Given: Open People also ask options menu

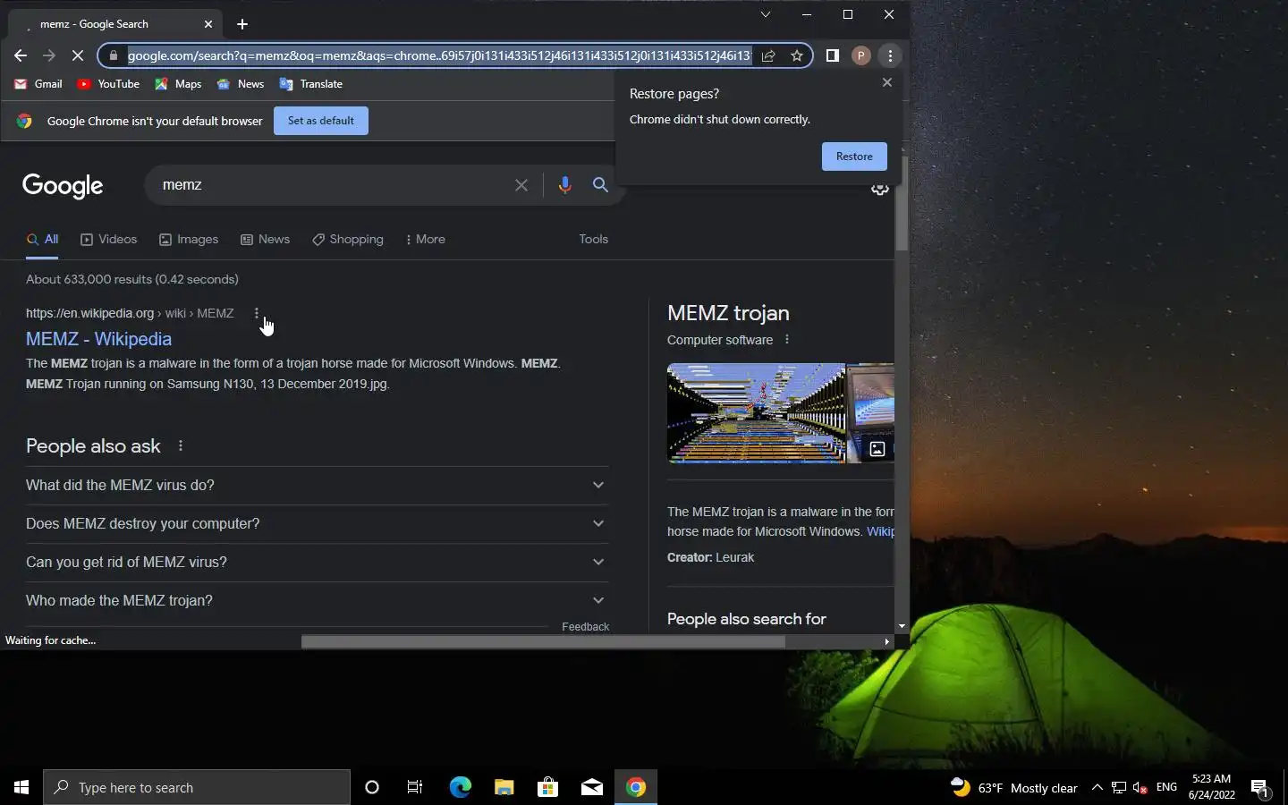Looking at the screenshot, I should tap(181, 445).
